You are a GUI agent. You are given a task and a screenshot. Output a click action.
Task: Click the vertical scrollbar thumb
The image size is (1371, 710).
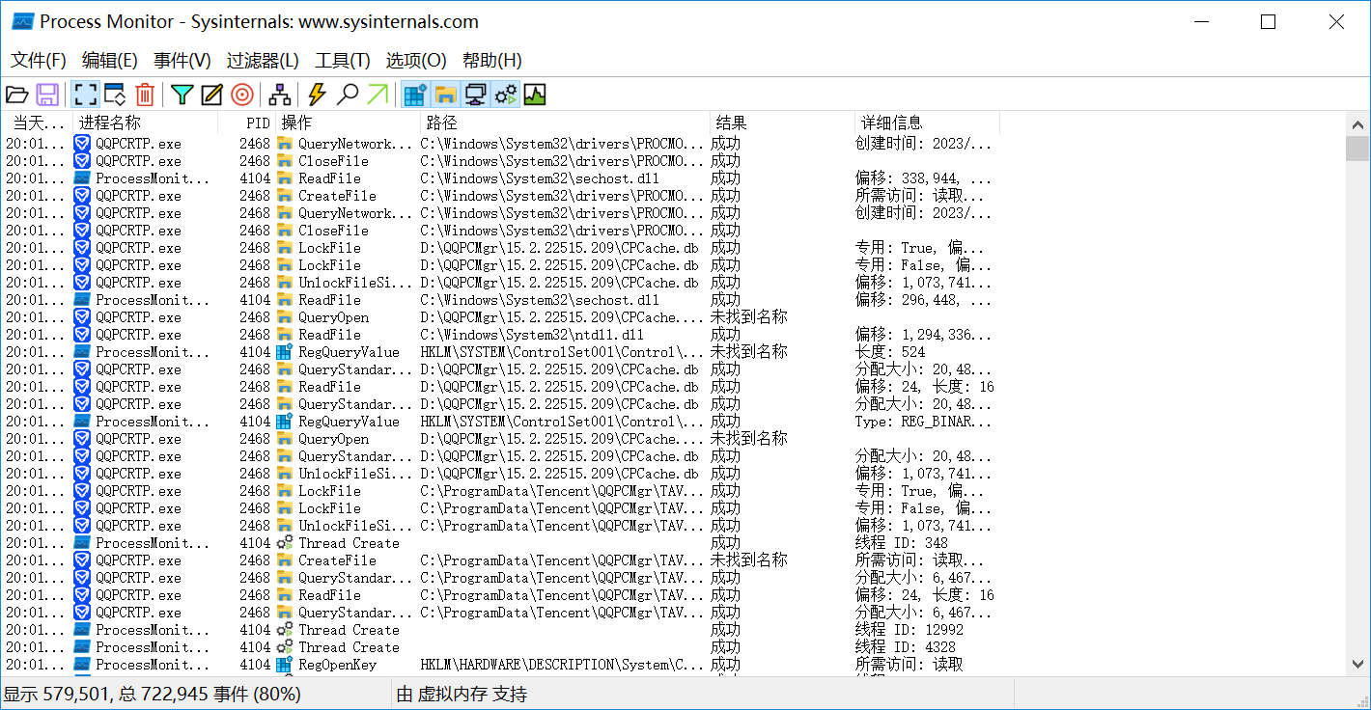pyautogui.click(x=1357, y=148)
